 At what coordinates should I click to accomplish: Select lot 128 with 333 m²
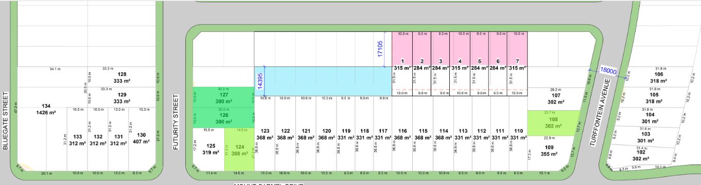click(122, 77)
